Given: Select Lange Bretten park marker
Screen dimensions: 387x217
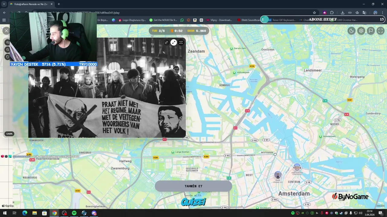Looking at the screenshot, I should pos(173,152).
